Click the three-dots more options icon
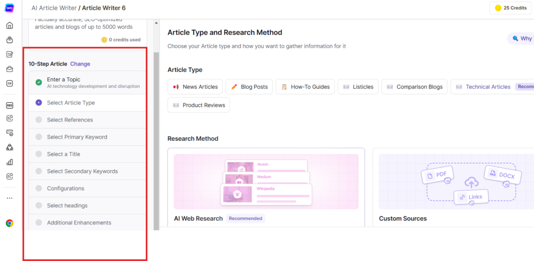534x261 pixels. tap(9, 198)
